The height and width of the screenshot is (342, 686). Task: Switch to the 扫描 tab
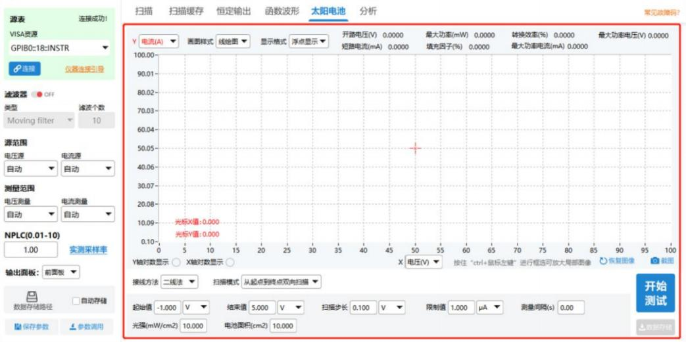tap(144, 11)
